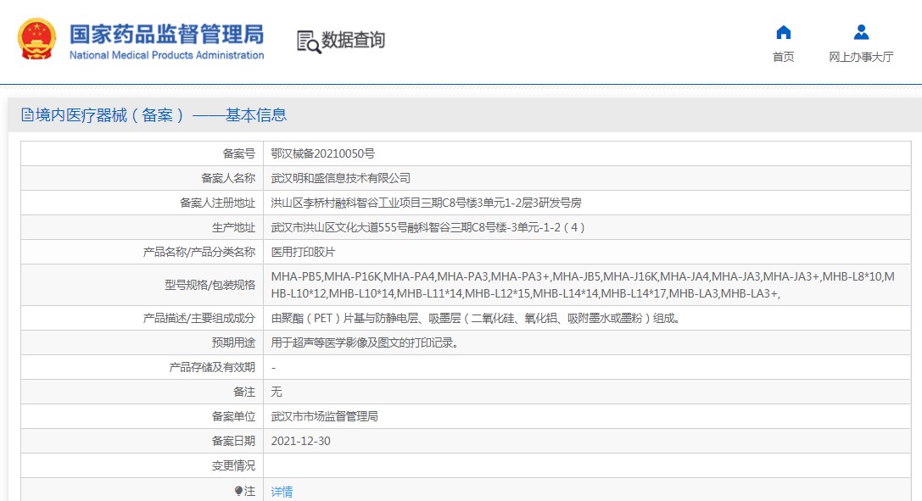The width and height of the screenshot is (922, 501).
Task: Select the record number 鄂汉械备20210050号
Action: coord(323,154)
